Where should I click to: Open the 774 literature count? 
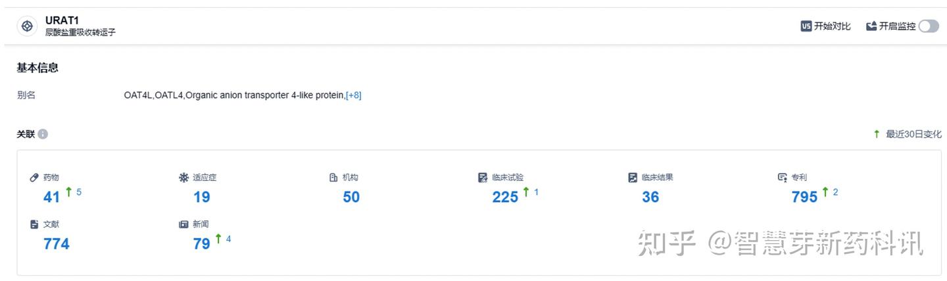pos(56,244)
